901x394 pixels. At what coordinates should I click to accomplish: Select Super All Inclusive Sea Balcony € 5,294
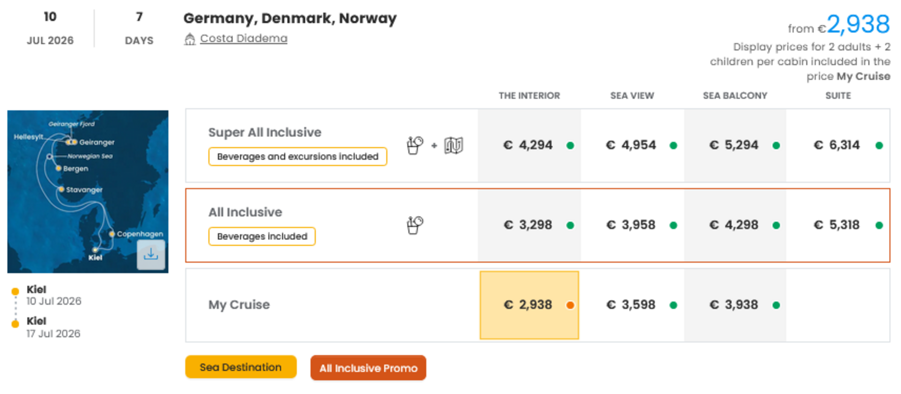734,145
